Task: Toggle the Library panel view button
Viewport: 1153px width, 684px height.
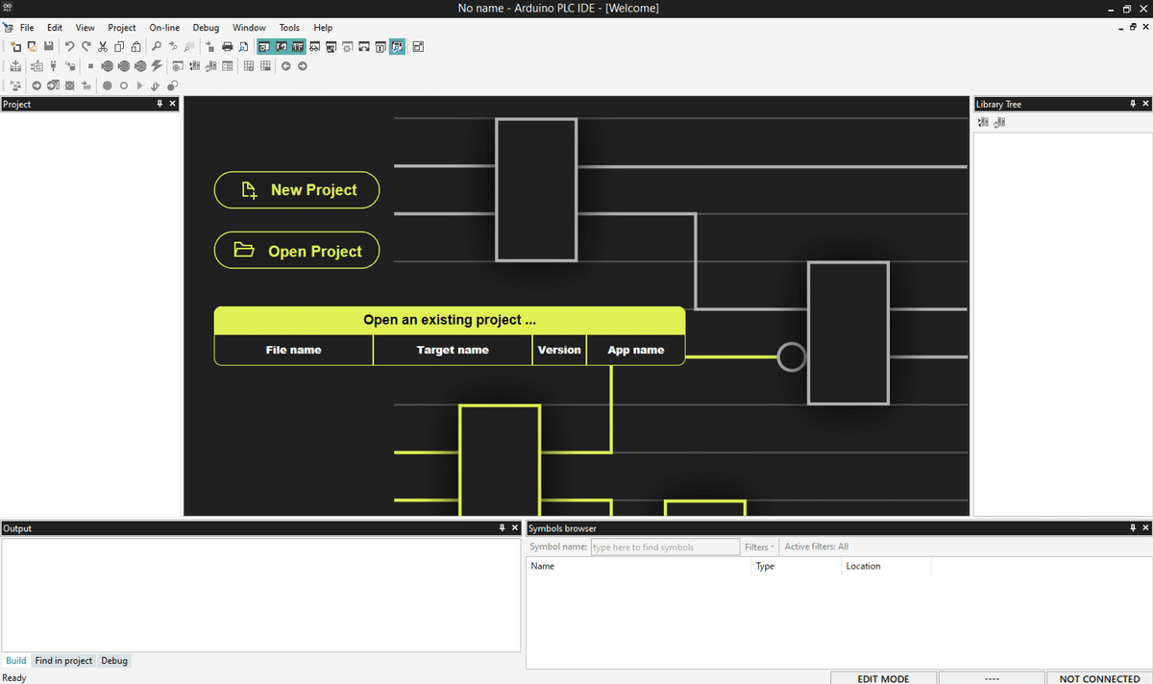Action: coord(298,46)
